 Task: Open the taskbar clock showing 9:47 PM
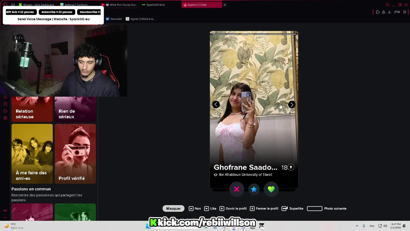click(396, 226)
